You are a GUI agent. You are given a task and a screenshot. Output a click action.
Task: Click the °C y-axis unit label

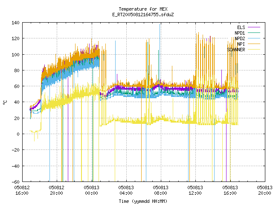coord(5,102)
